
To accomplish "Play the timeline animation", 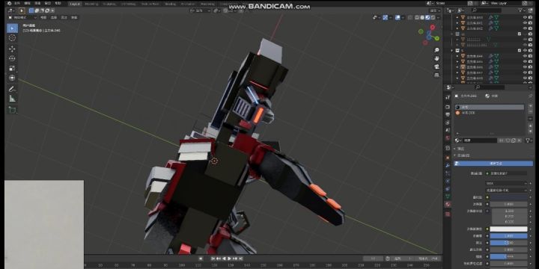I will [230, 259].
